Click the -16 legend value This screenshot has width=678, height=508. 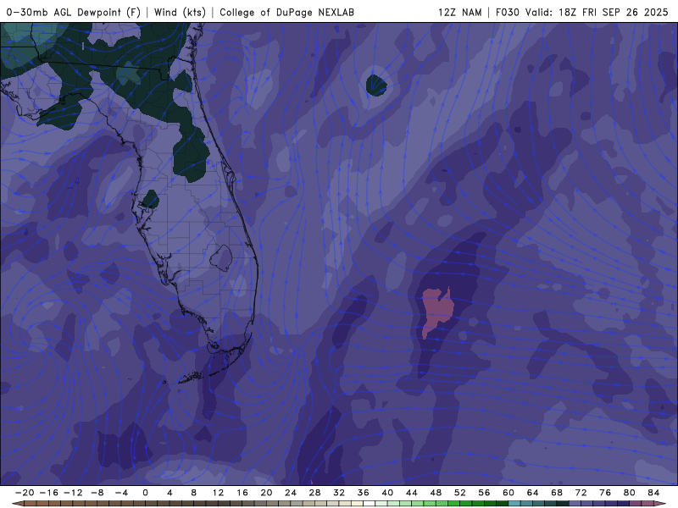(49, 493)
